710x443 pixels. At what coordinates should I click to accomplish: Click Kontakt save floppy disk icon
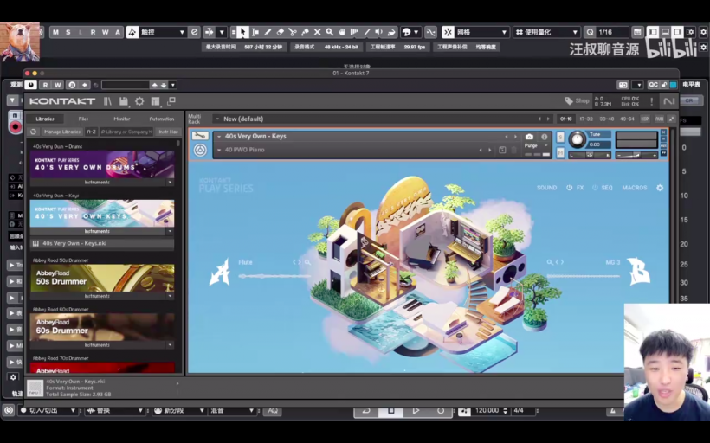[123, 101]
